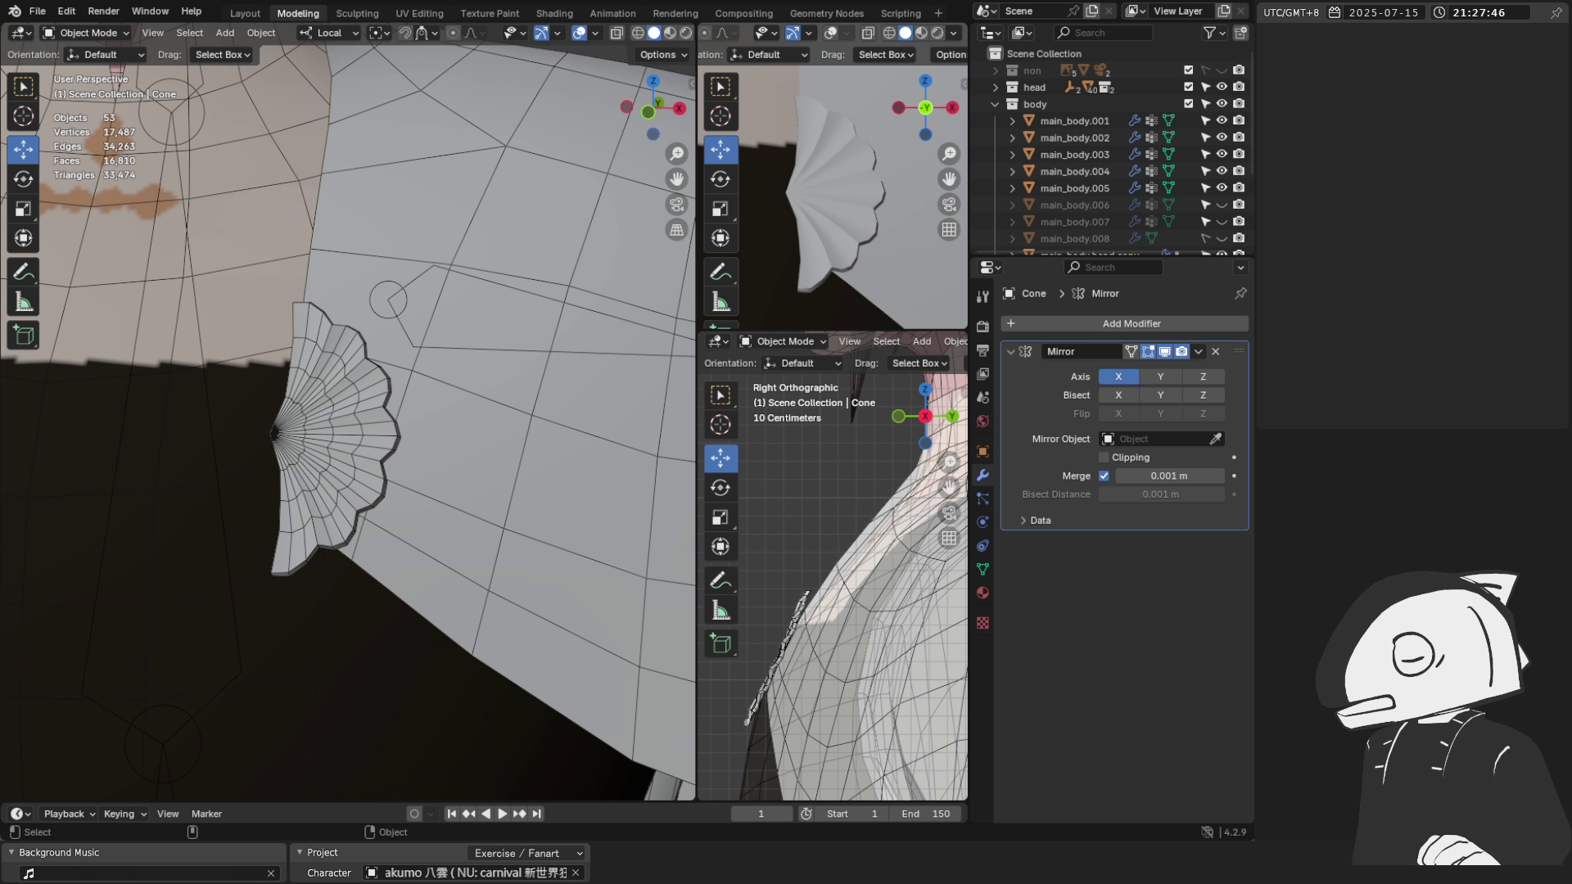The image size is (1572, 884).
Task: Click the outliner Search field
Action: pos(1103,33)
